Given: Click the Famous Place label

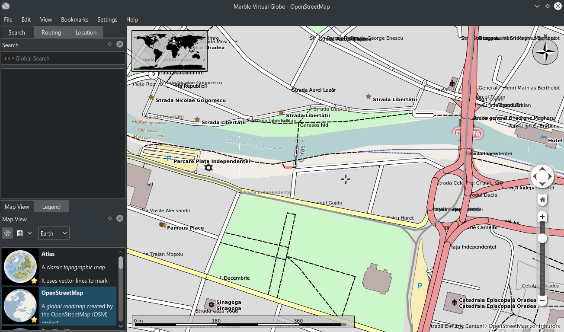Looking at the screenshot, I should point(185,228).
